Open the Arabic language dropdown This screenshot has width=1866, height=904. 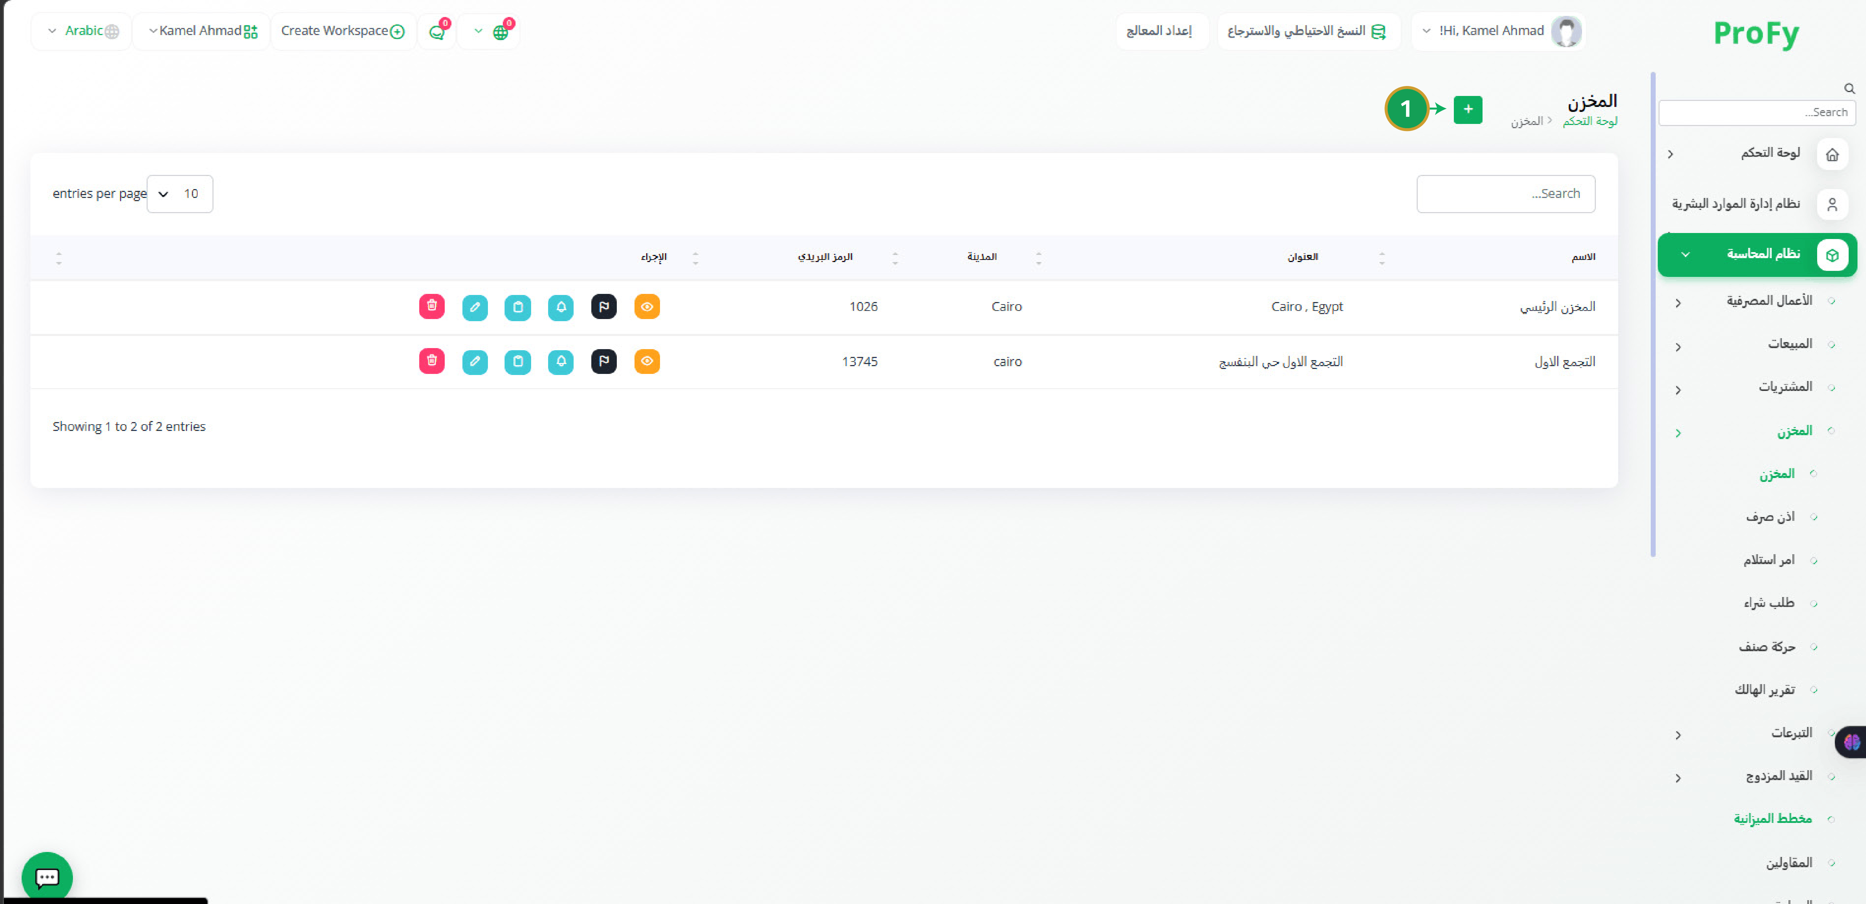click(x=82, y=31)
